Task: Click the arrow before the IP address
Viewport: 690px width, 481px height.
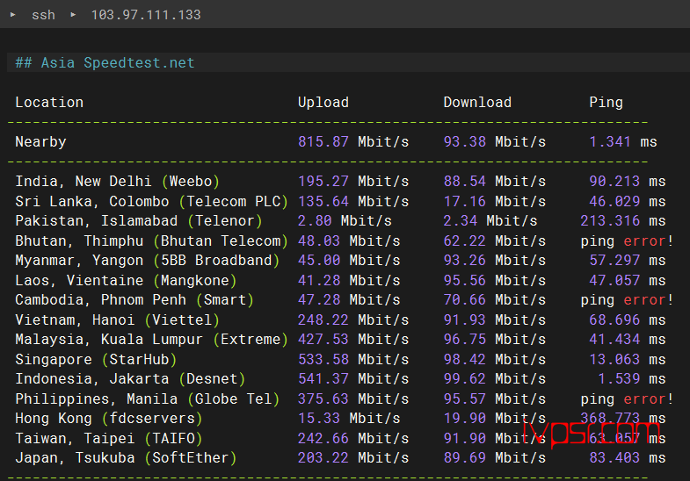Action: [x=73, y=15]
